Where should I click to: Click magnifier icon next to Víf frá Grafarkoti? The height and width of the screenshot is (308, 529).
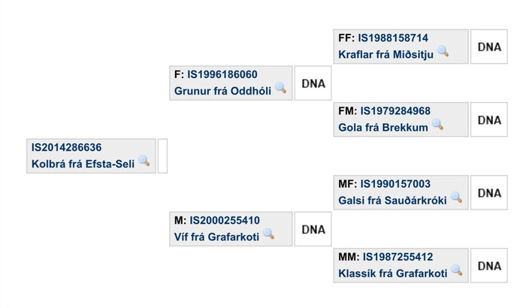268,234
